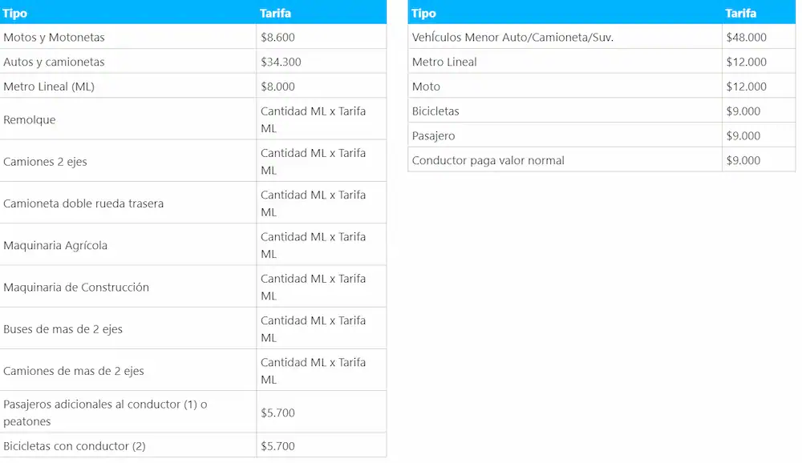Click the left table's Tarifa header

tap(322, 13)
